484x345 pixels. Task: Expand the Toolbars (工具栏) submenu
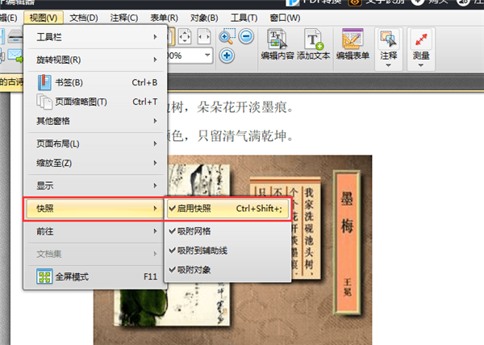click(x=97, y=37)
